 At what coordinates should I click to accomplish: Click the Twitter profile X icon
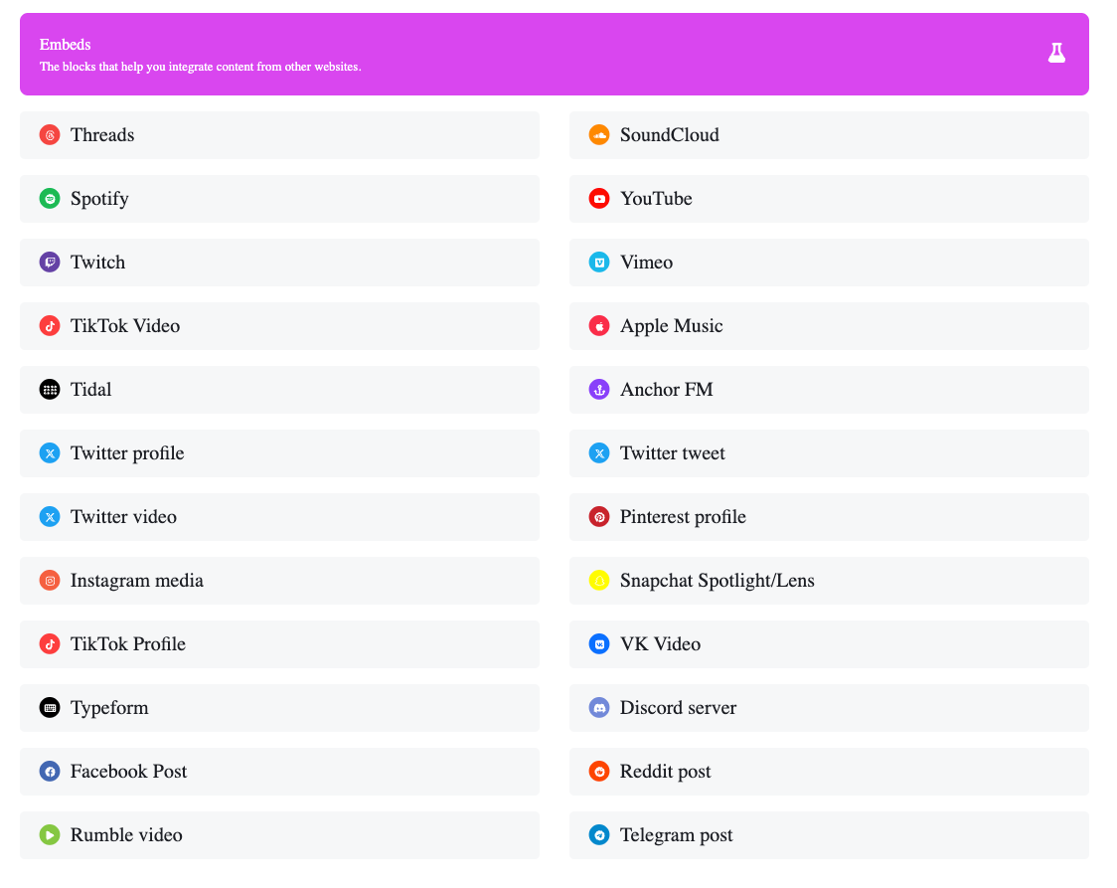point(50,453)
